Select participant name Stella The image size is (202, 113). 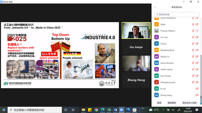[x=163, y=24]
